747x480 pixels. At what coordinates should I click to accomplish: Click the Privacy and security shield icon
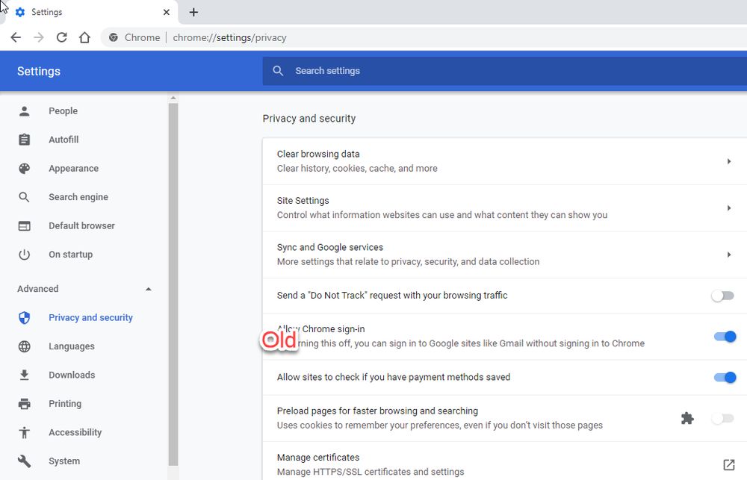[x=25, y=318]
